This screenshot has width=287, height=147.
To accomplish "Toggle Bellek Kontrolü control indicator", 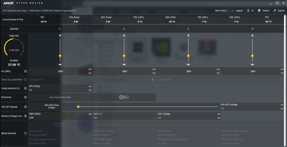I will click(26, 133).
